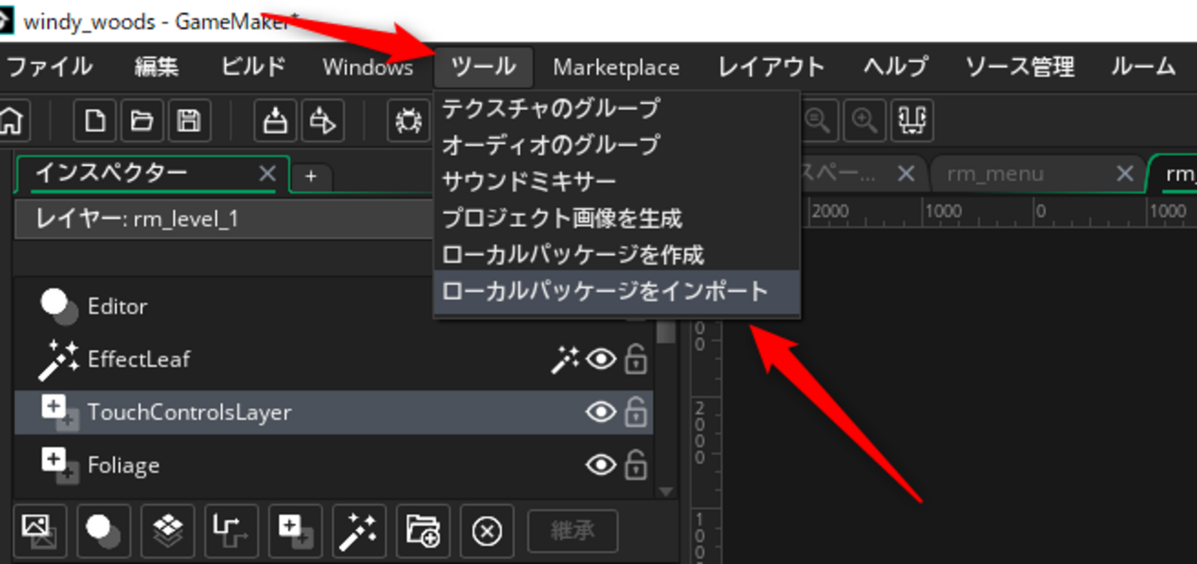Image resolution: width=1197 pixels, height=564 pixels.
Task: Hide the TouchControlsLayer using its eye icon
Action: point(601,412)
